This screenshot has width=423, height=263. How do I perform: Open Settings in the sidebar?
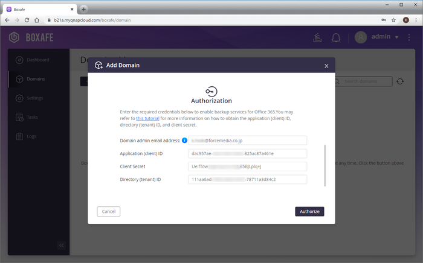[x=34, y=98]
